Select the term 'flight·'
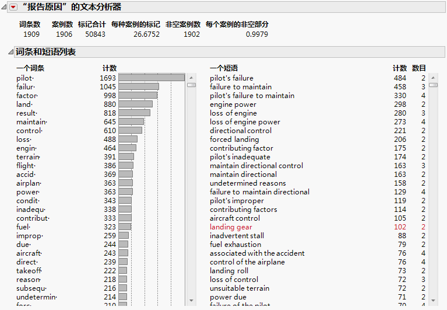The image size is (447, 310). click(x=26, y=166)
